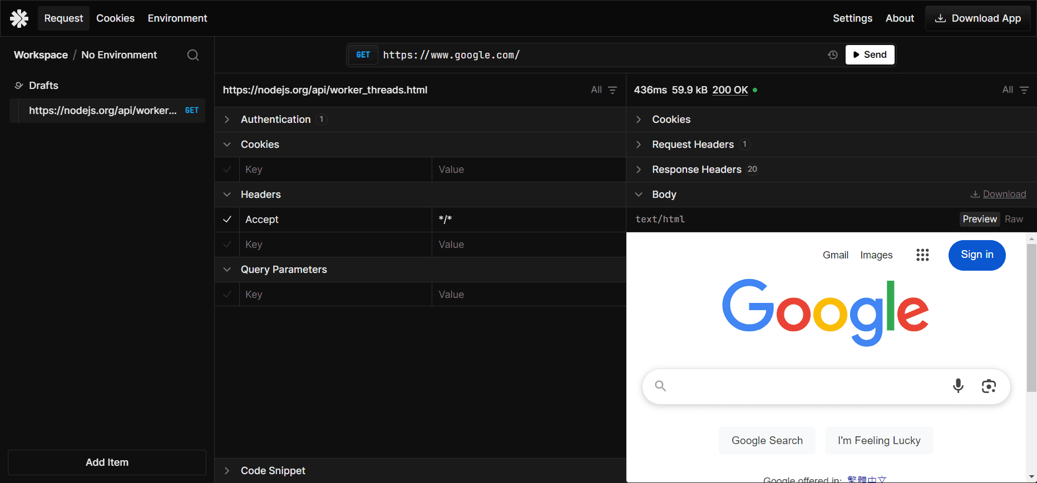
Task: Click the filter icon beside response All
Action: click(x=1024, y=90)
